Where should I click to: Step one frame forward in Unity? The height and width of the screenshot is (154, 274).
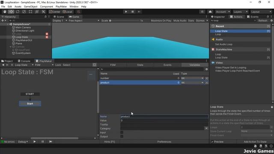click(x=139, y=12)
